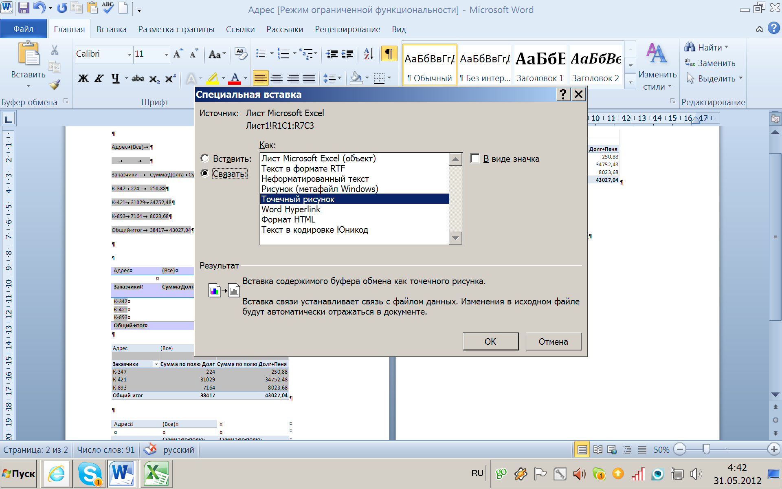
Task: Align text left
Action: click(260, 78)
